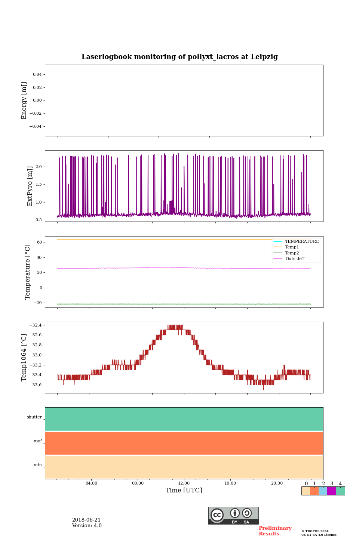Image resolution: width=359 pixels, height=538 pixels.
Task: Click the SA share-alike arrow icon
Action: click(247, 513)
